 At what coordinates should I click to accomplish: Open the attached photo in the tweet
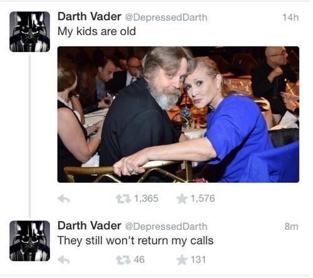pos(178,115)
